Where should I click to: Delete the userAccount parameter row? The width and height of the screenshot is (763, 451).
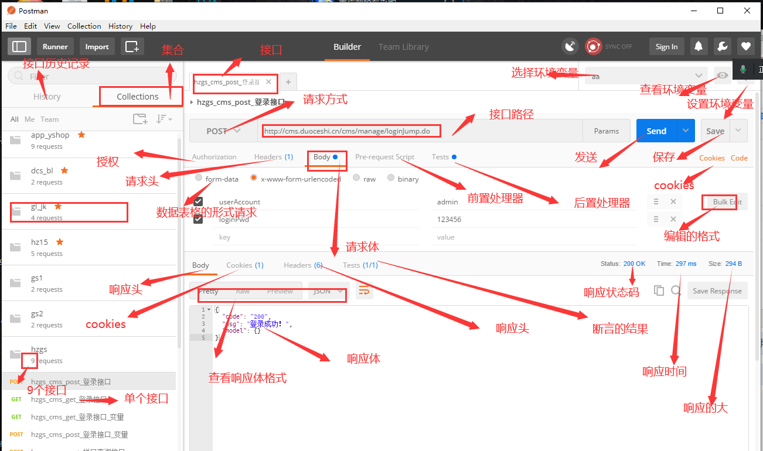click(673, 201)
